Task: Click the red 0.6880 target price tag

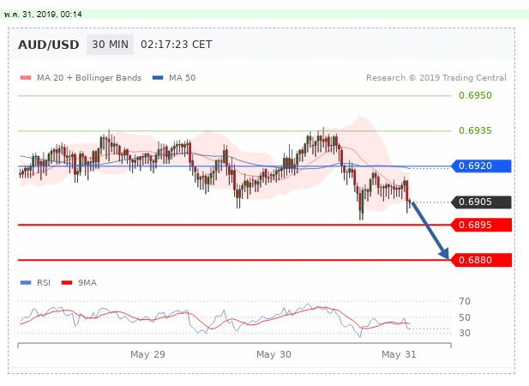Action: click(481, 260)
